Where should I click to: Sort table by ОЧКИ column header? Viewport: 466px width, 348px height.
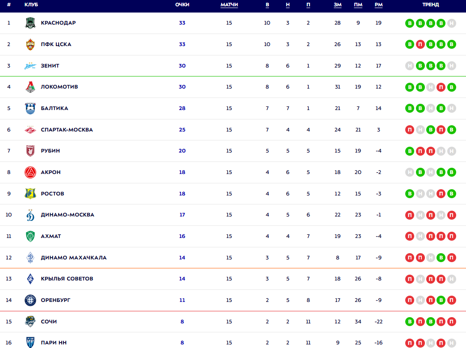click(182, 5)
